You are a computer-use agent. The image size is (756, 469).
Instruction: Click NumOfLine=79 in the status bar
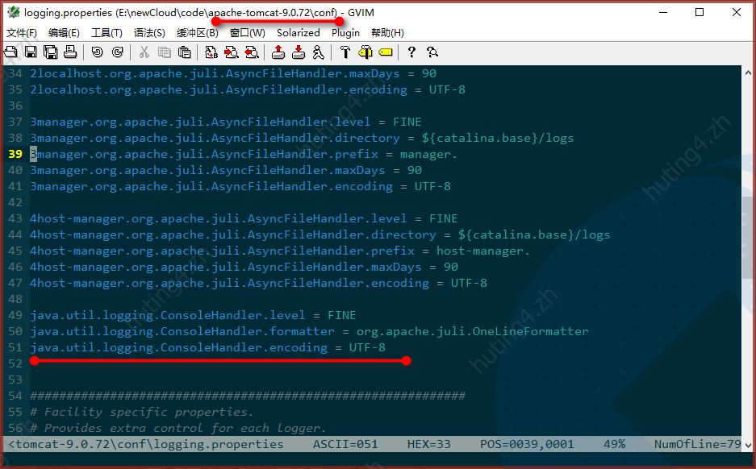tap(697, 444)
